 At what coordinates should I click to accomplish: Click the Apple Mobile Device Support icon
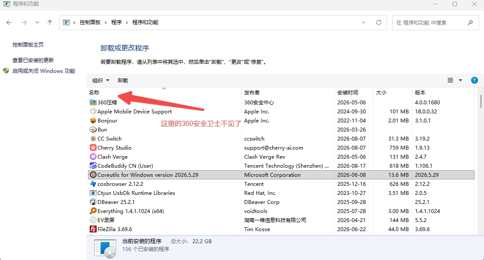tap(93, 111)
